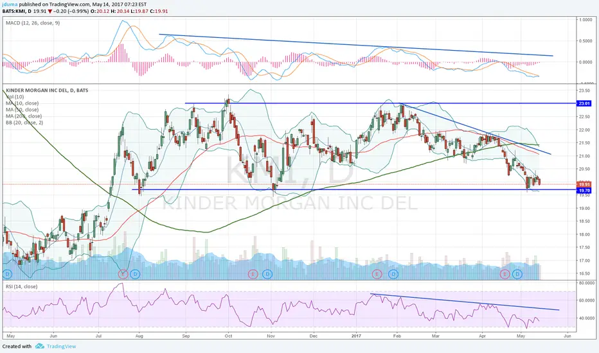Open the TradingView link in footer
This screenshot has width=599, height=353.
click(61, 346)
